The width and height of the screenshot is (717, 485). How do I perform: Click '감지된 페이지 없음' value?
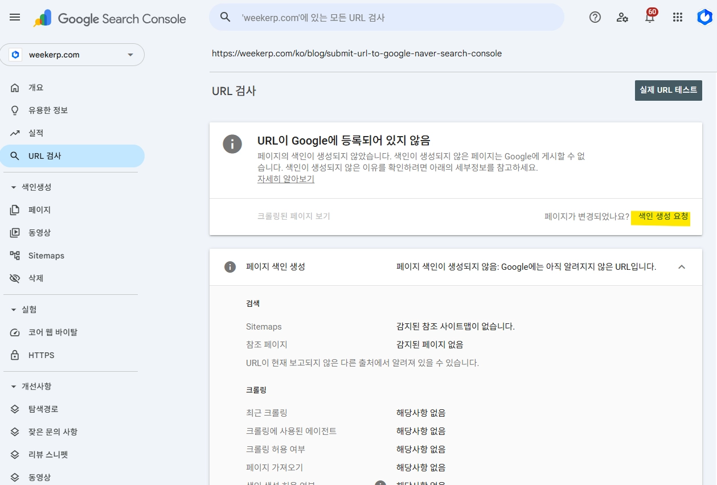tap(430, 344)
